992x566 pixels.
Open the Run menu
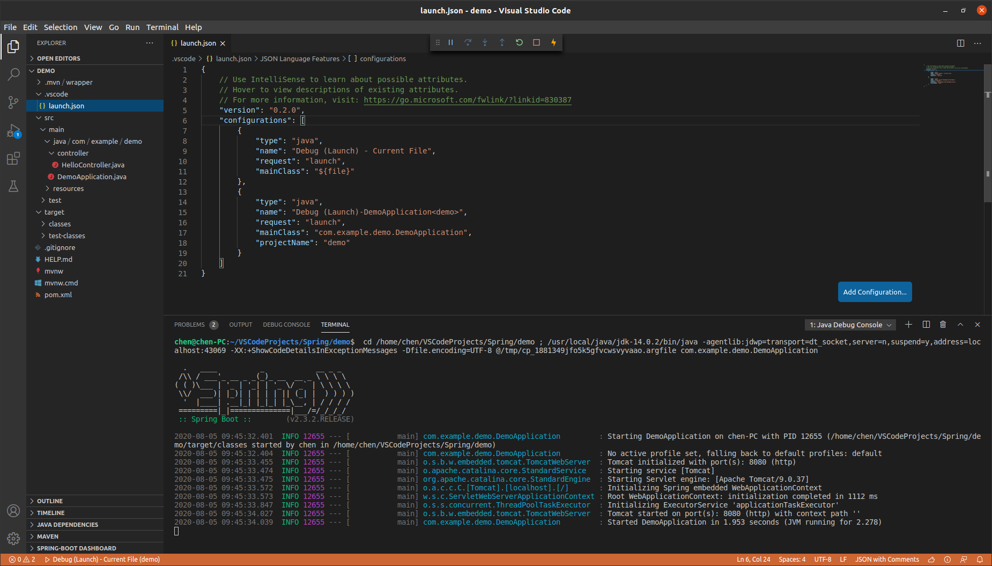tap(132, 27)
